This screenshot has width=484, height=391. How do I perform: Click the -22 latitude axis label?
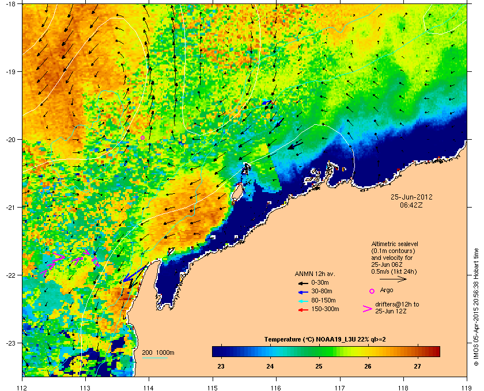10,275
